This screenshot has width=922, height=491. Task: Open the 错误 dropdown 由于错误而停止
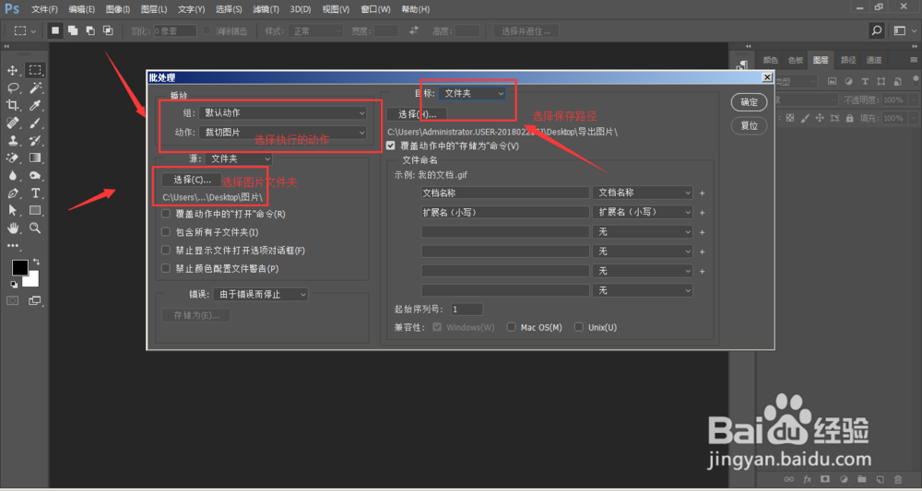click(x=261, y=294)
